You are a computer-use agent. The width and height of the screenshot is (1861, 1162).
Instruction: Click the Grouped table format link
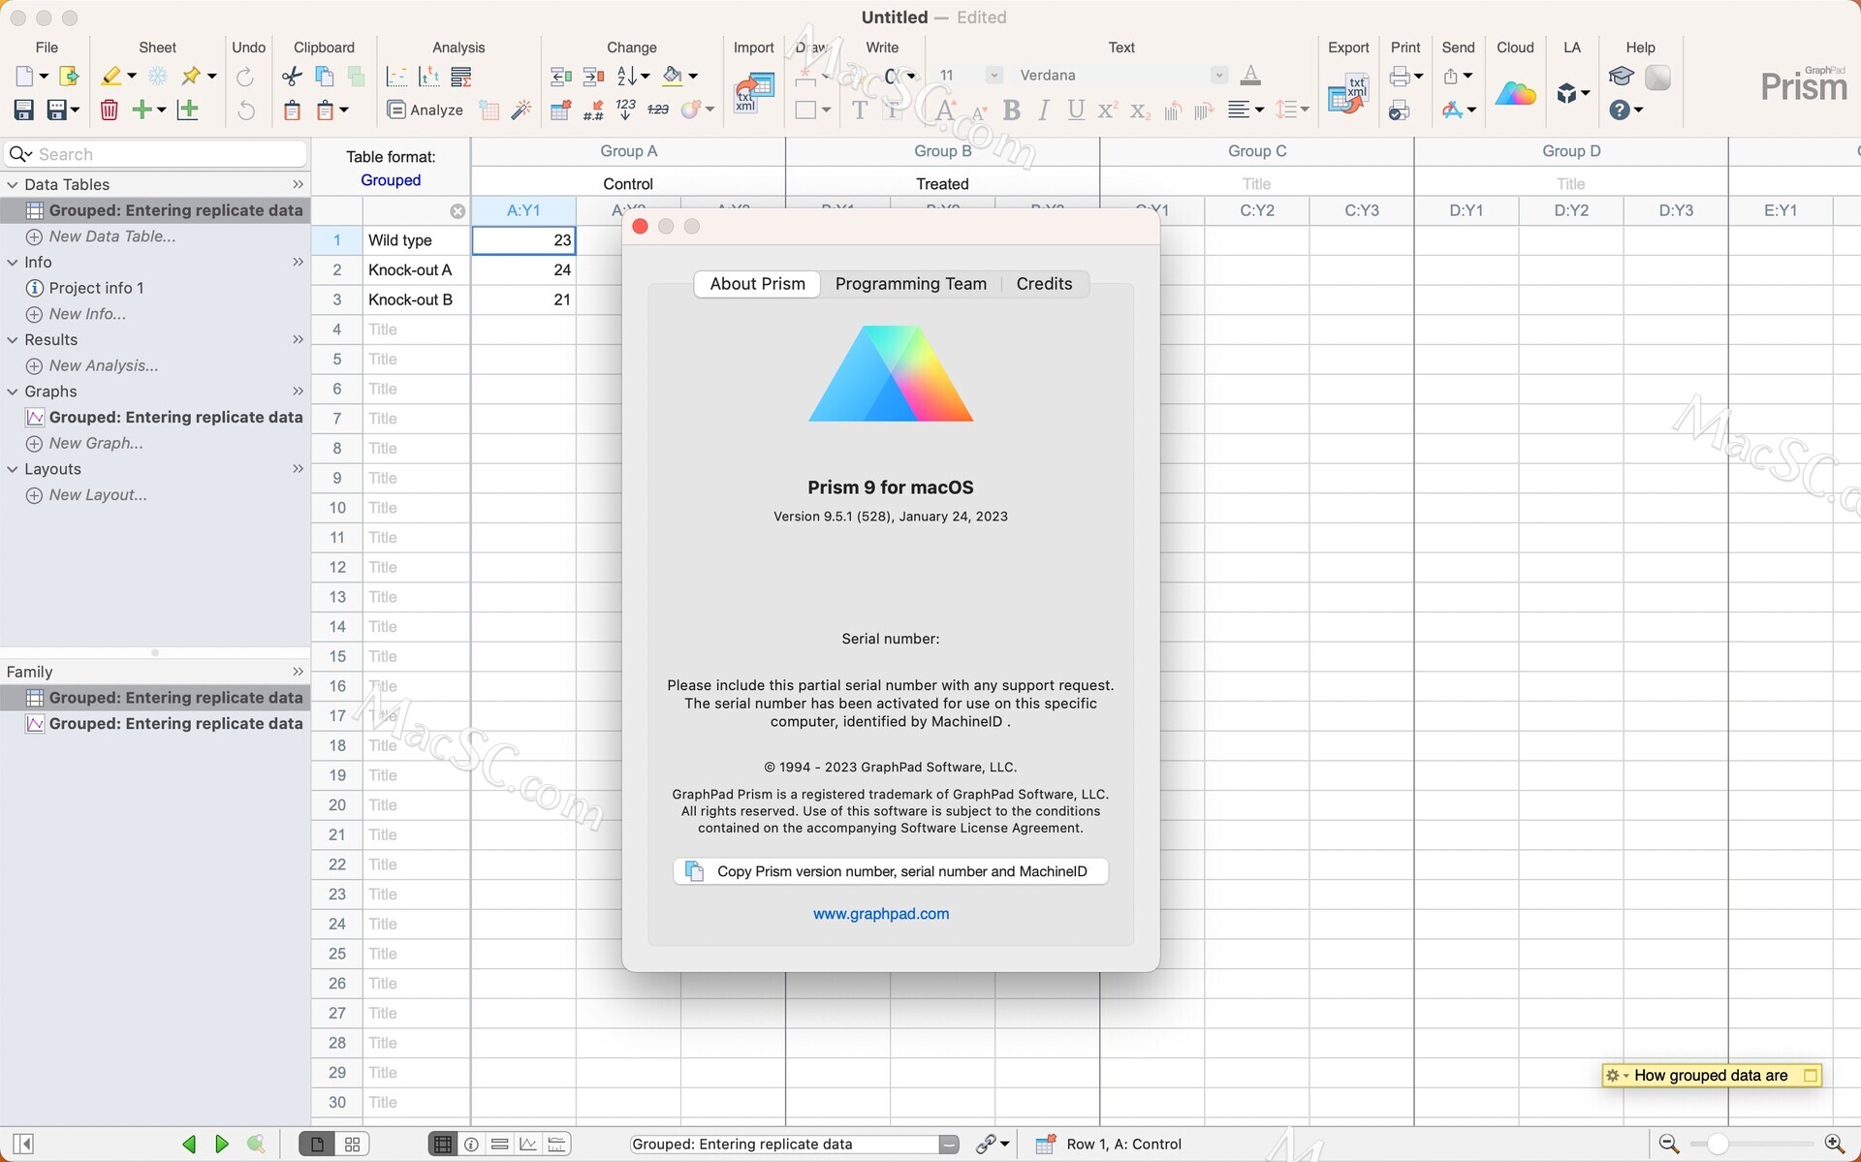(x=391, y=180)
